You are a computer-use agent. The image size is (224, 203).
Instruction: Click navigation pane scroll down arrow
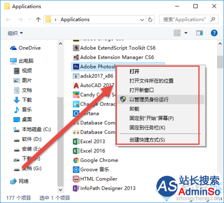[x=60, y=190]
